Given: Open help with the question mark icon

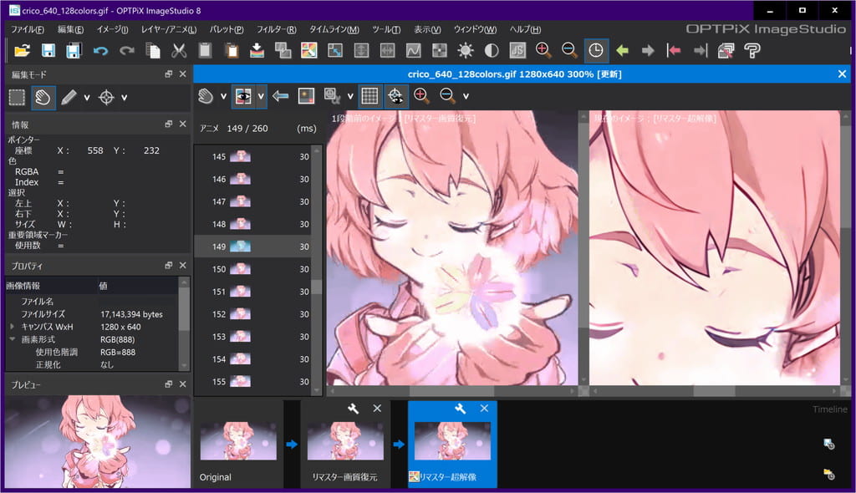Looking at the screenshot, I should coord(752,51).
